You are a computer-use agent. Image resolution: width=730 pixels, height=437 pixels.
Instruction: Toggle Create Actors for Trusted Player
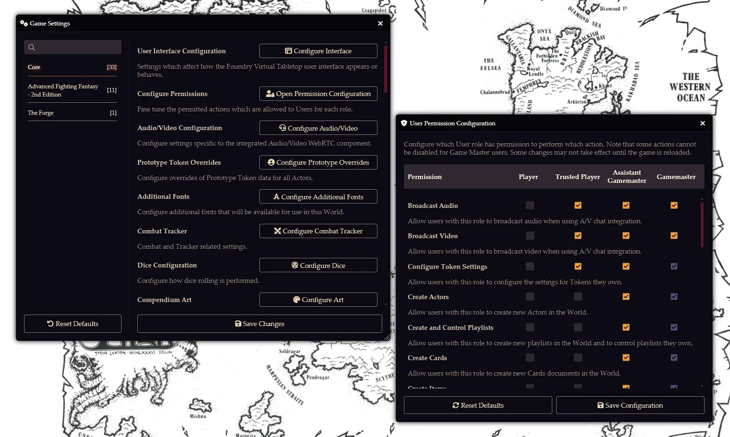point(578,297)
